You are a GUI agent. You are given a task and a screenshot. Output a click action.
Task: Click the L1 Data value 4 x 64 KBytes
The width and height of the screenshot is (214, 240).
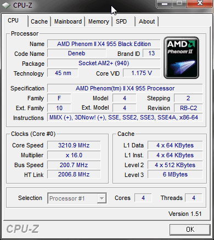tap(175, 145)
